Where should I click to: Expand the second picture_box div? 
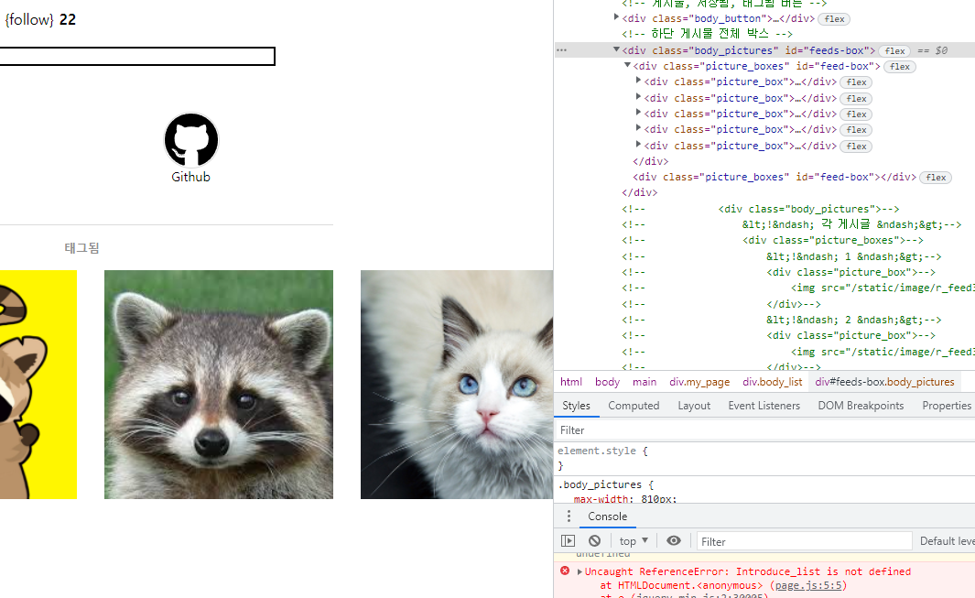[638, 97]
